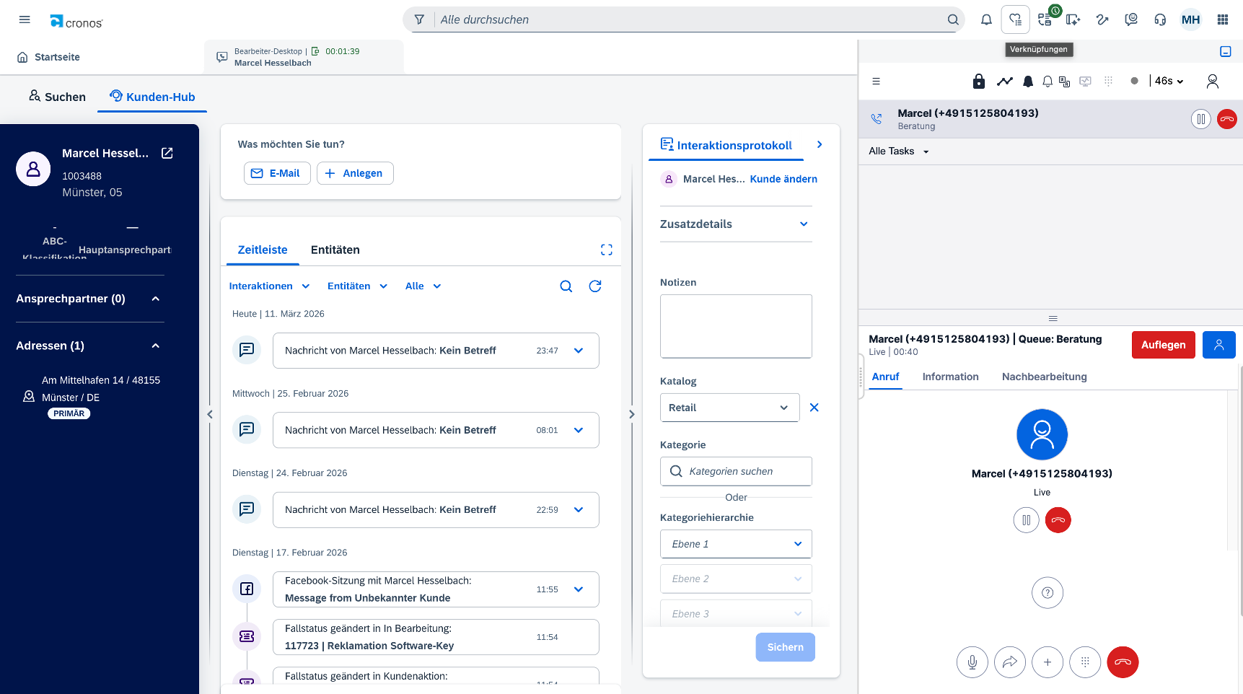Click the phone panel horizontal resize handle
Viewport: 1243px width, 694px height.
[1053, 318]
